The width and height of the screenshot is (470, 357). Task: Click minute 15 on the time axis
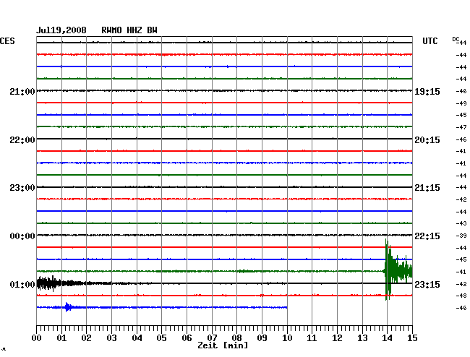pyautogui.click(x=412, y=338)
